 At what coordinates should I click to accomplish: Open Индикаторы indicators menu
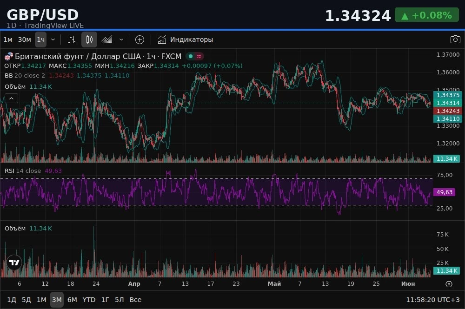(x=186, y=39)
